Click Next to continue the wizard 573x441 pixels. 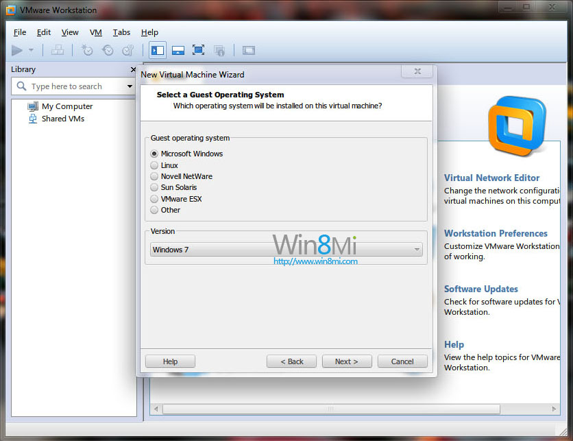(x=347, y=361)
